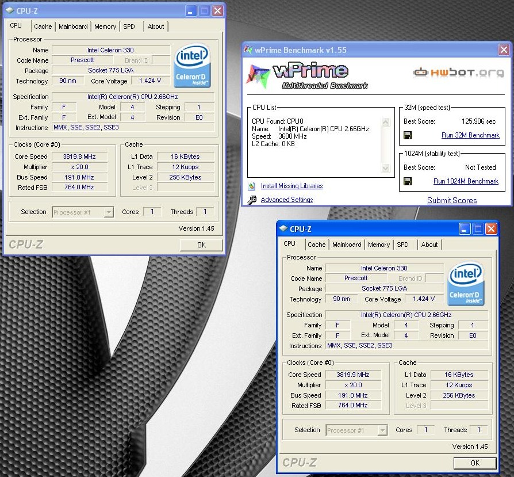
Task: Click Multiplier x 20.0 in top-left CPU-Z
Action: (x=79, y=167)
